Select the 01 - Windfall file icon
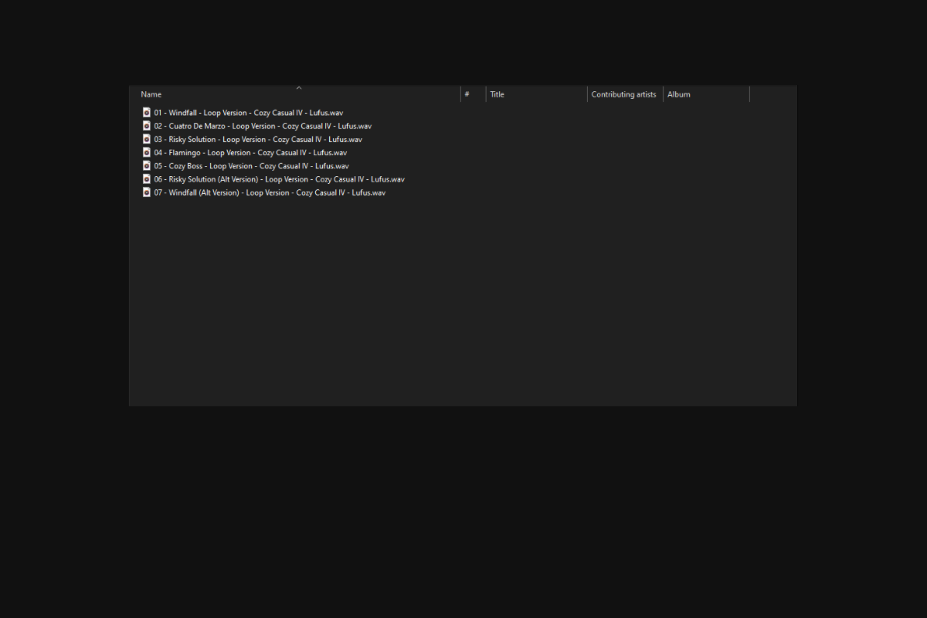The image size is (927, 618). coord(147,113)
